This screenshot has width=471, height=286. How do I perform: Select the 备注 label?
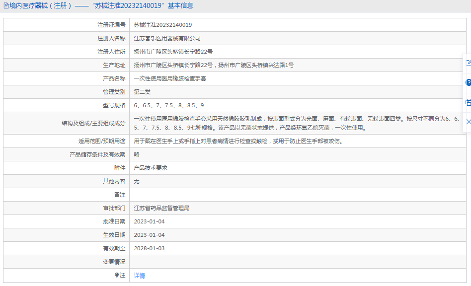(x=120, y=195)
